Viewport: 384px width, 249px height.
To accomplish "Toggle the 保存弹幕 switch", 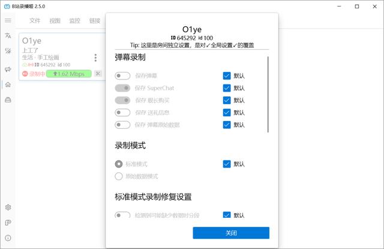I will click(x=122, y=76).
